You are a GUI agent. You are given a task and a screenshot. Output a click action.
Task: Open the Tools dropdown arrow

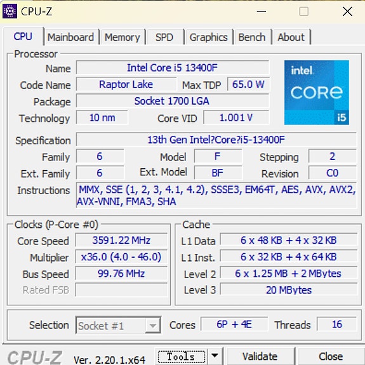[x=215, y=355]
